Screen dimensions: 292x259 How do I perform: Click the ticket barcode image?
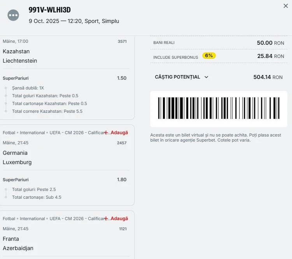tap(218, 108)
